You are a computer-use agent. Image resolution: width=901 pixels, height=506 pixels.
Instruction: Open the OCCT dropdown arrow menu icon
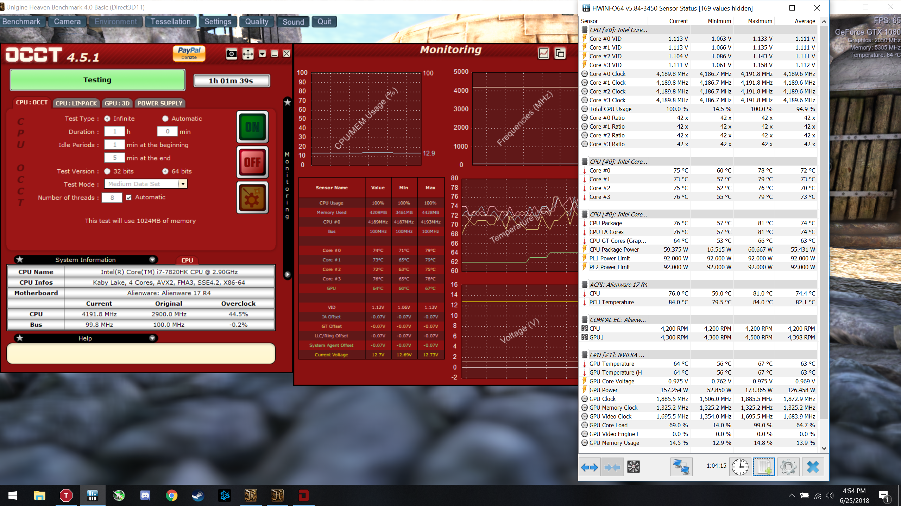(262, 54)
